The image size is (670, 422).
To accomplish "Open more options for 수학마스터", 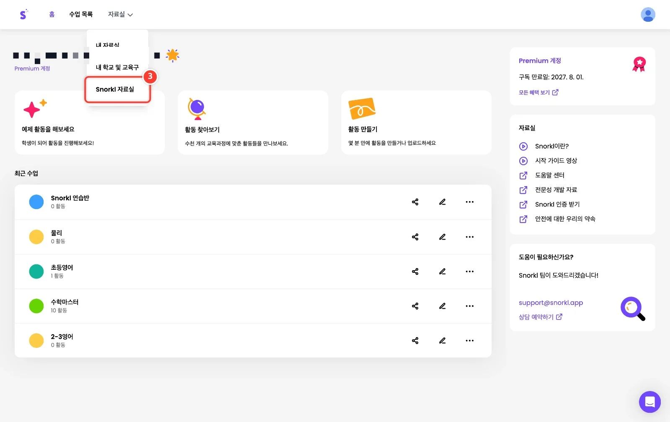I will [470, 306].
